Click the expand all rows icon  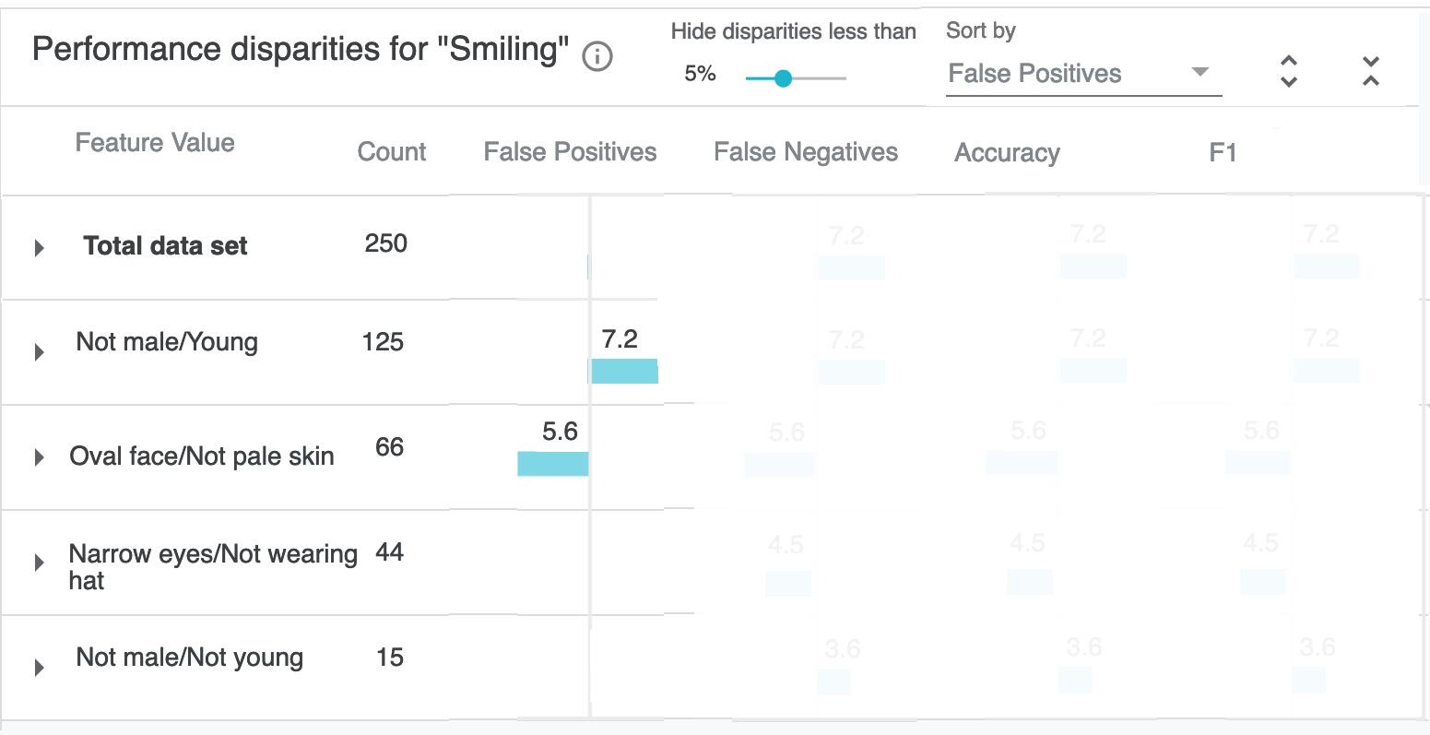(x=1289, y=71)
